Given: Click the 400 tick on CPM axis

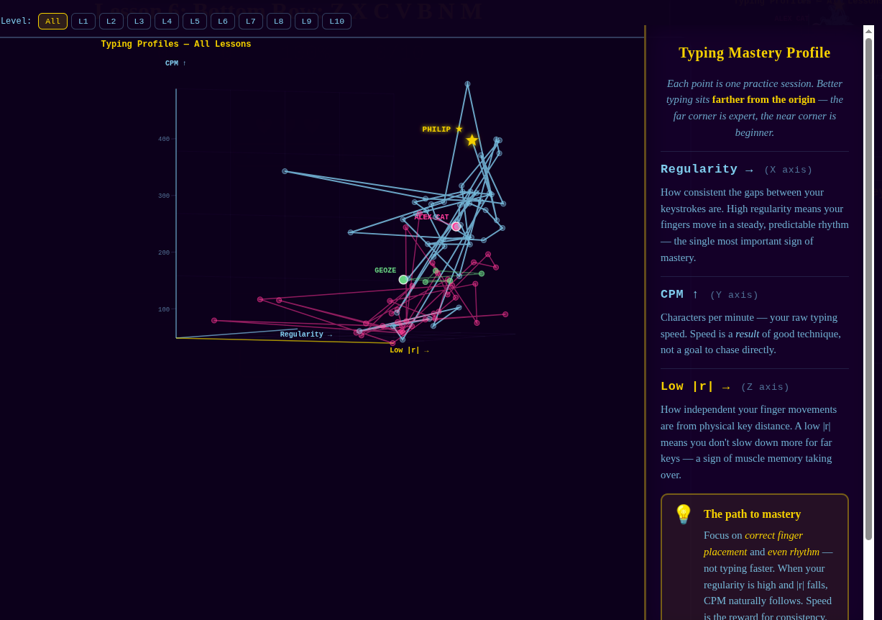Looking at the screenshot, I should [x=164, y=139].
